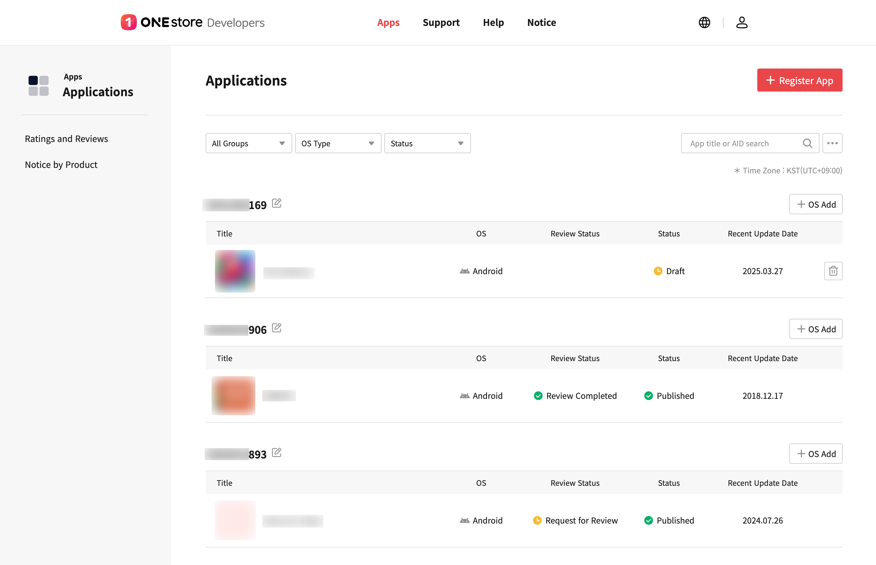Go to the Support menu

point(441,22)
